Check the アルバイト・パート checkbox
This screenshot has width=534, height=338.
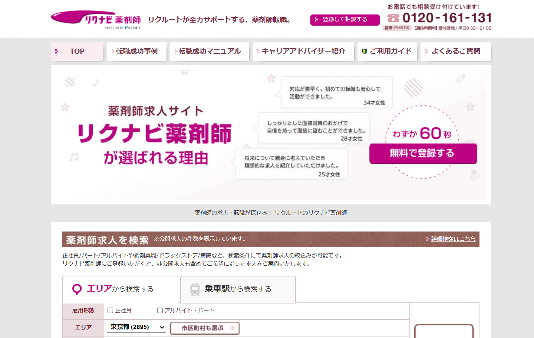[x=160, y=311]
